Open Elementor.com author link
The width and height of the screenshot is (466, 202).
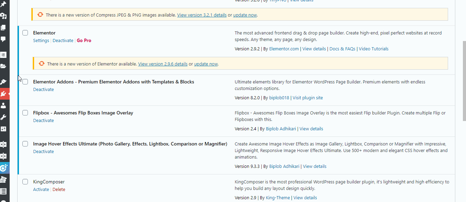point(284,49)
